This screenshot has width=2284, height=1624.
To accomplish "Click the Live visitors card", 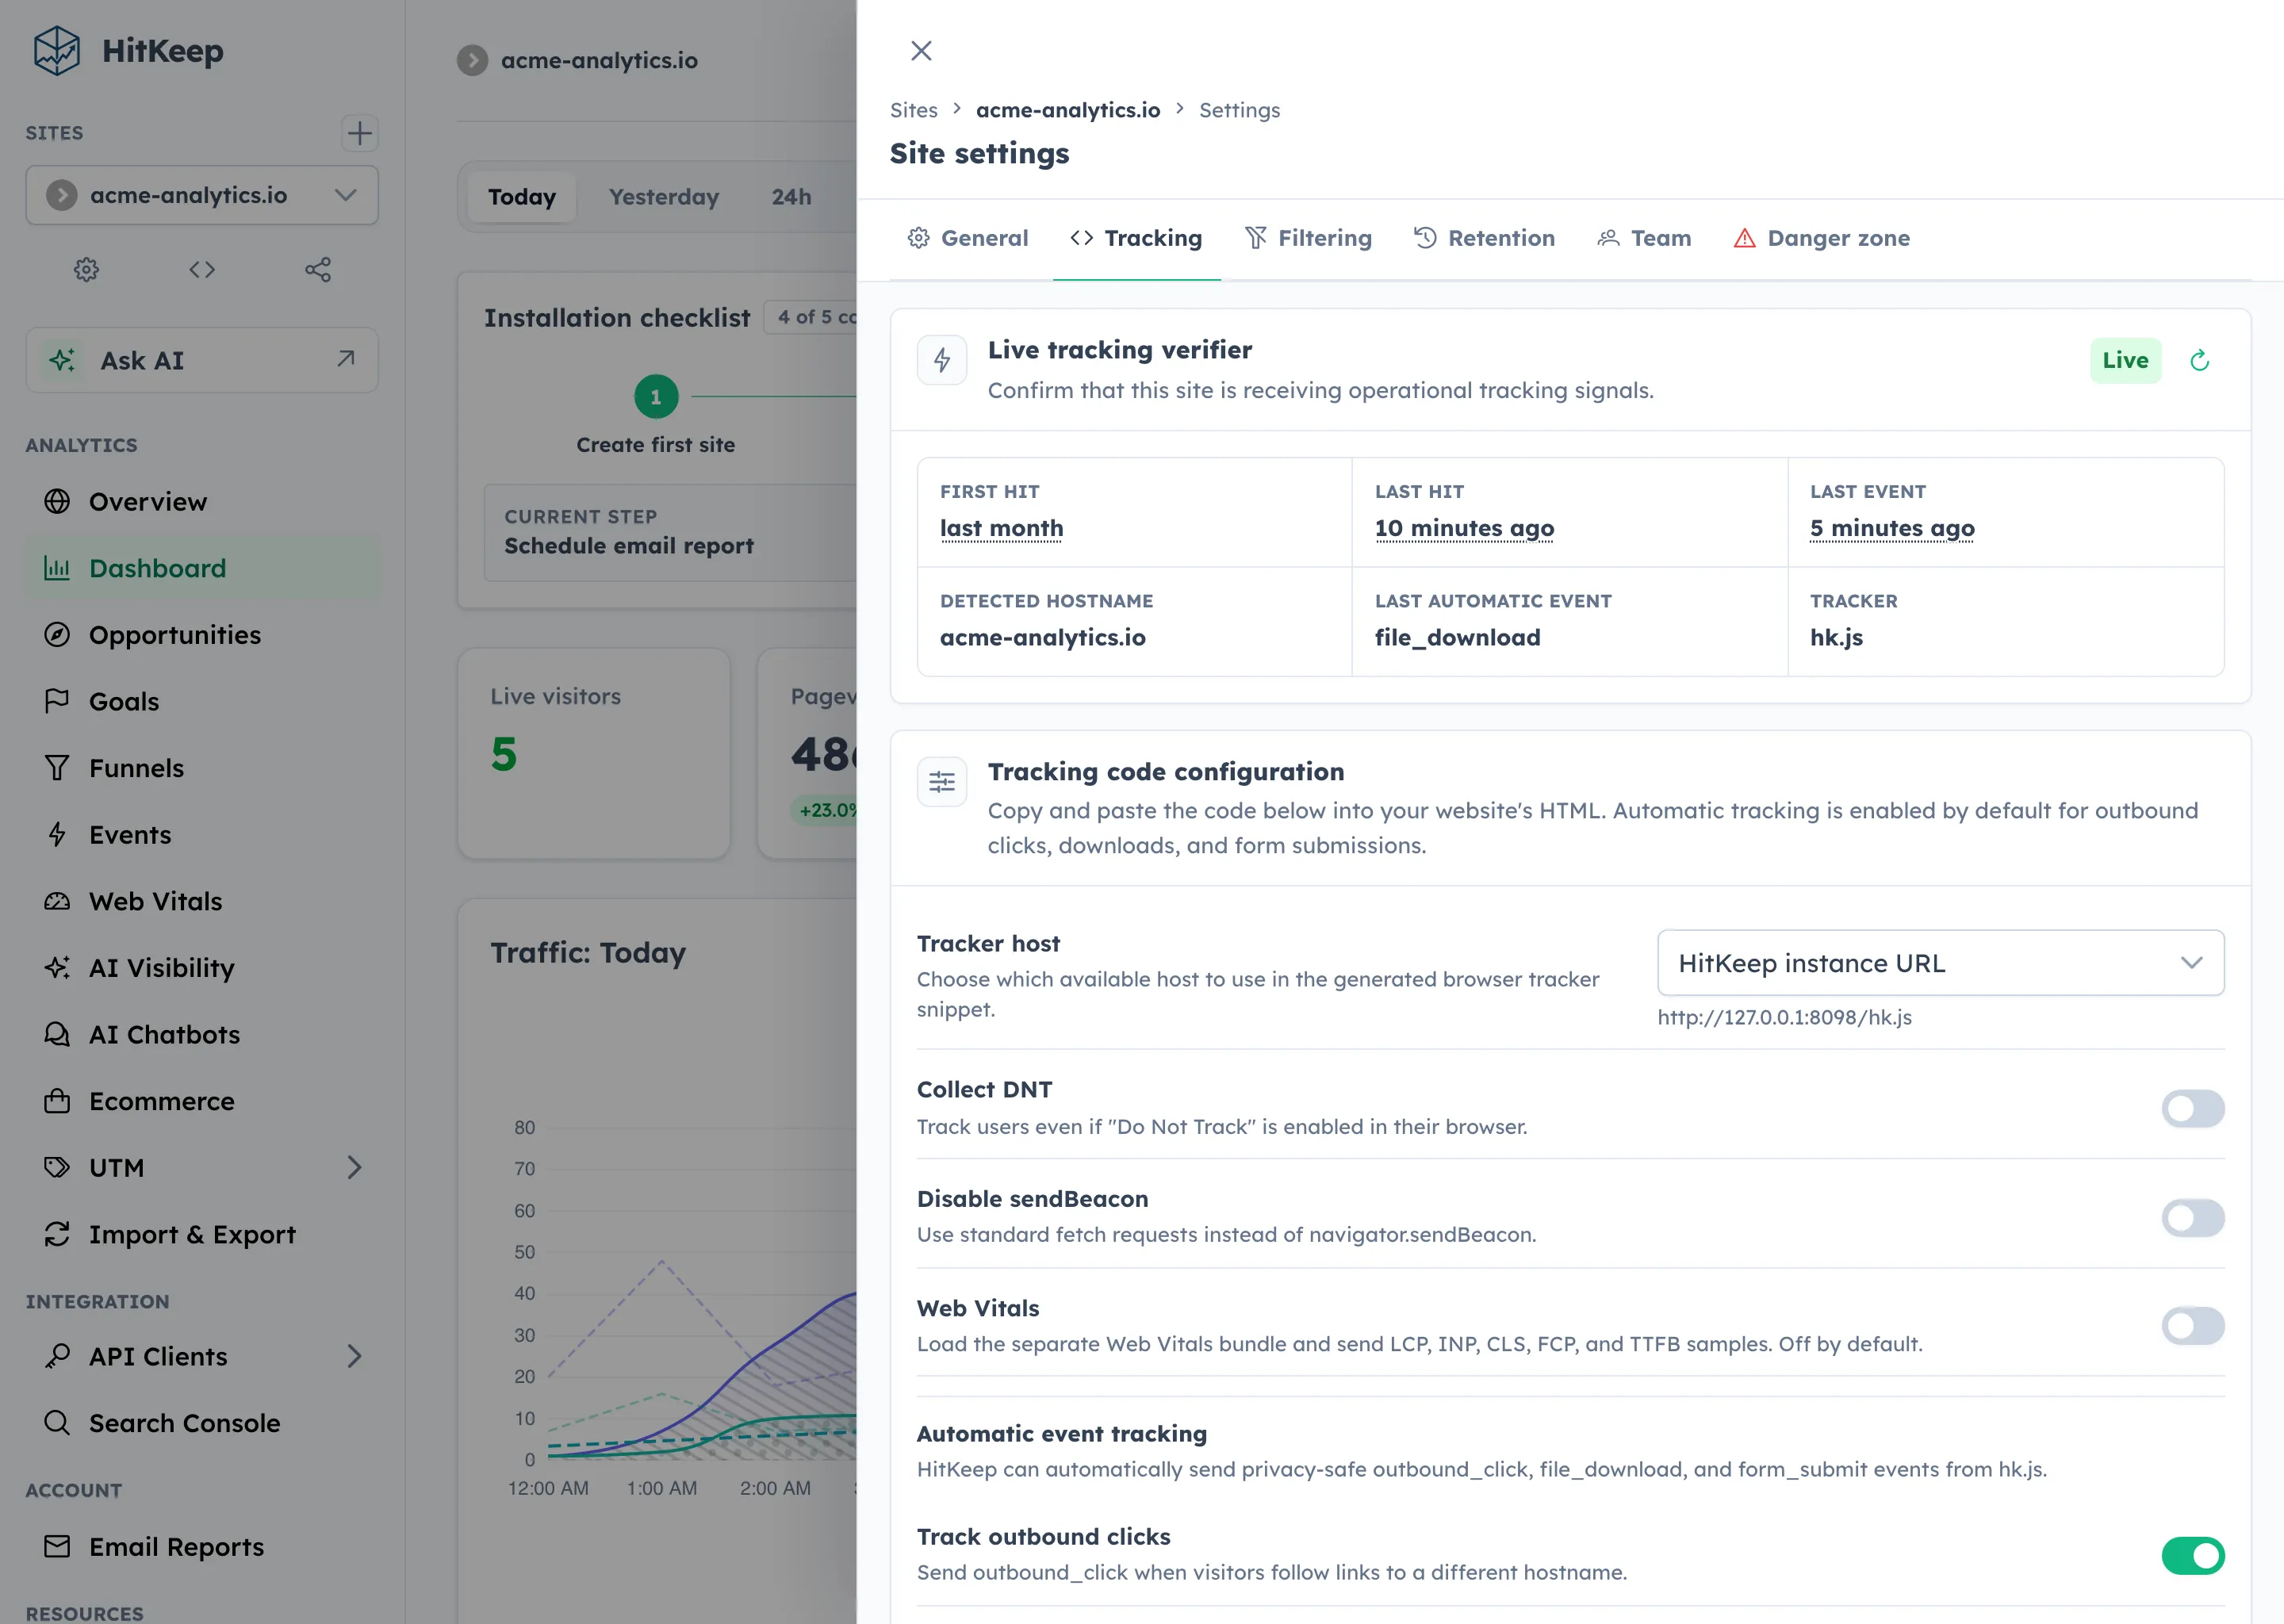I will pos(594,753).
